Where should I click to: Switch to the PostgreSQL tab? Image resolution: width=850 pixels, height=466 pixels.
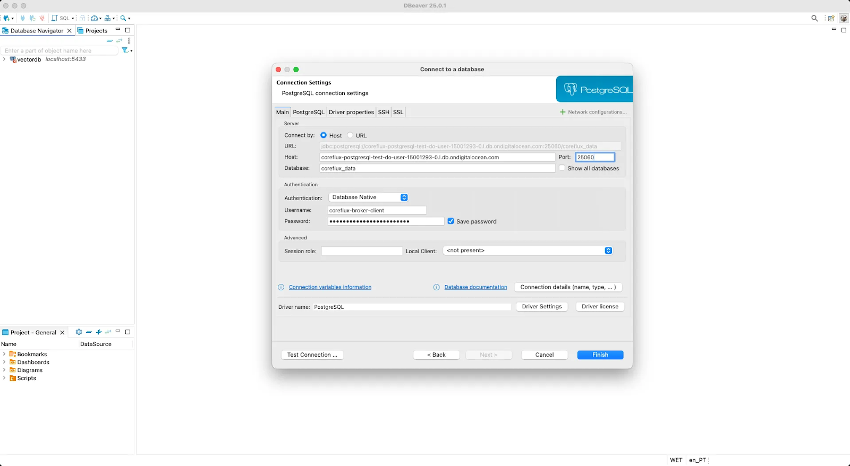point(309,112)
